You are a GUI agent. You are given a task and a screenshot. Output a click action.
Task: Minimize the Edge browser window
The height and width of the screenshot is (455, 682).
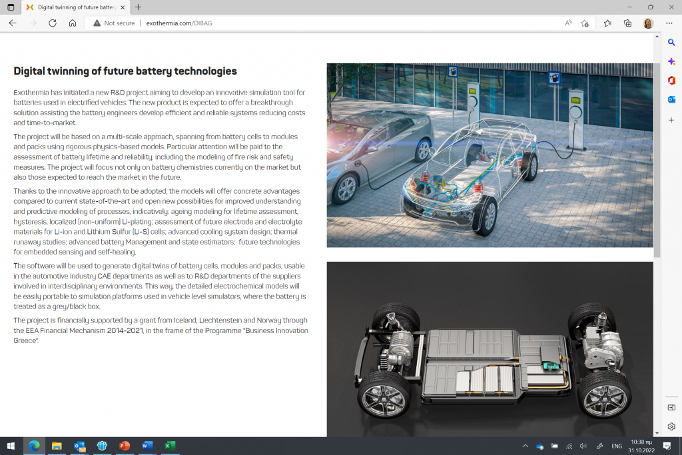tap(629, 7)
